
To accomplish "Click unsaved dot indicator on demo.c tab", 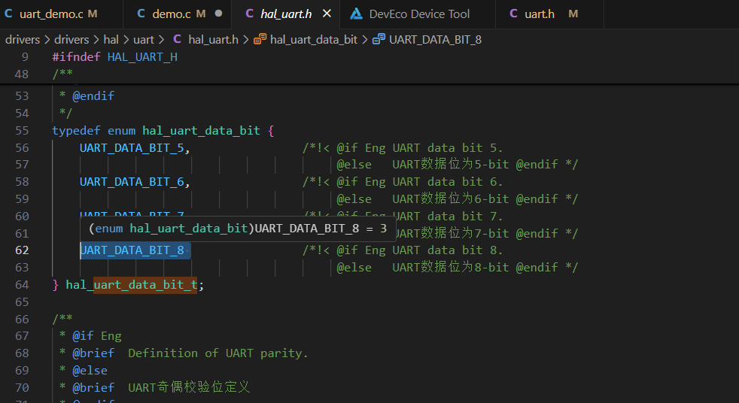I will click(219, 14).
